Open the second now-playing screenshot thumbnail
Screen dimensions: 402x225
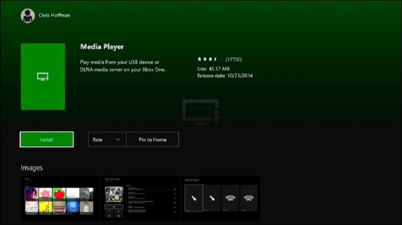[x=140, y=198]
